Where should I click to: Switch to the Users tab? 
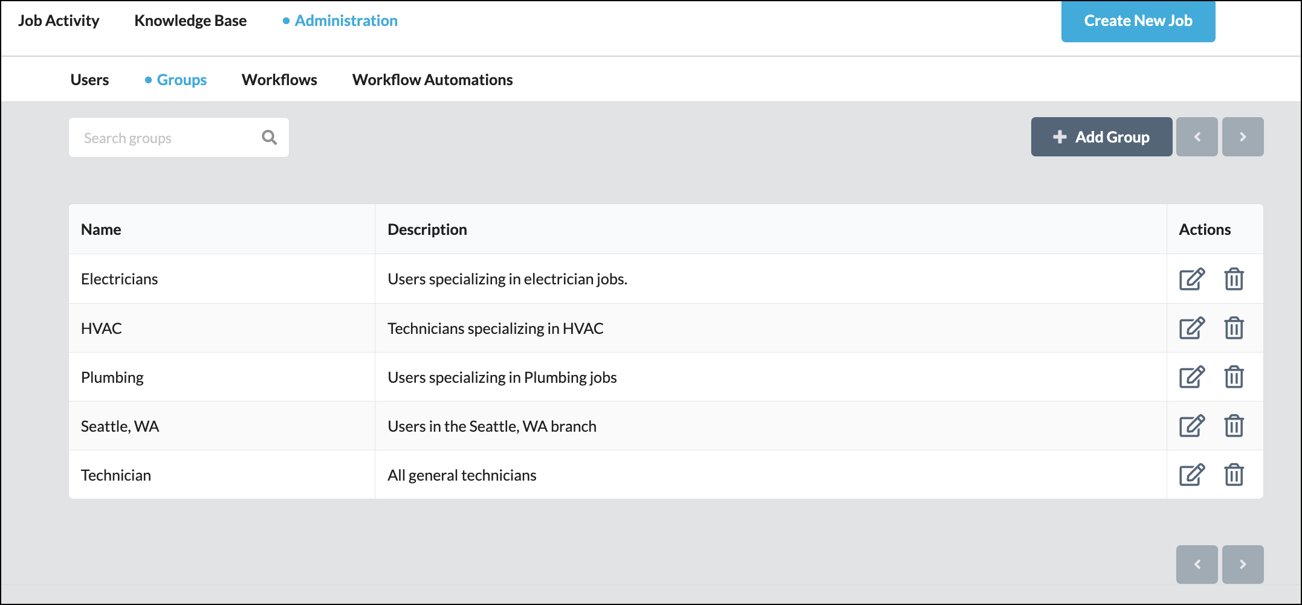click(89, 80)
